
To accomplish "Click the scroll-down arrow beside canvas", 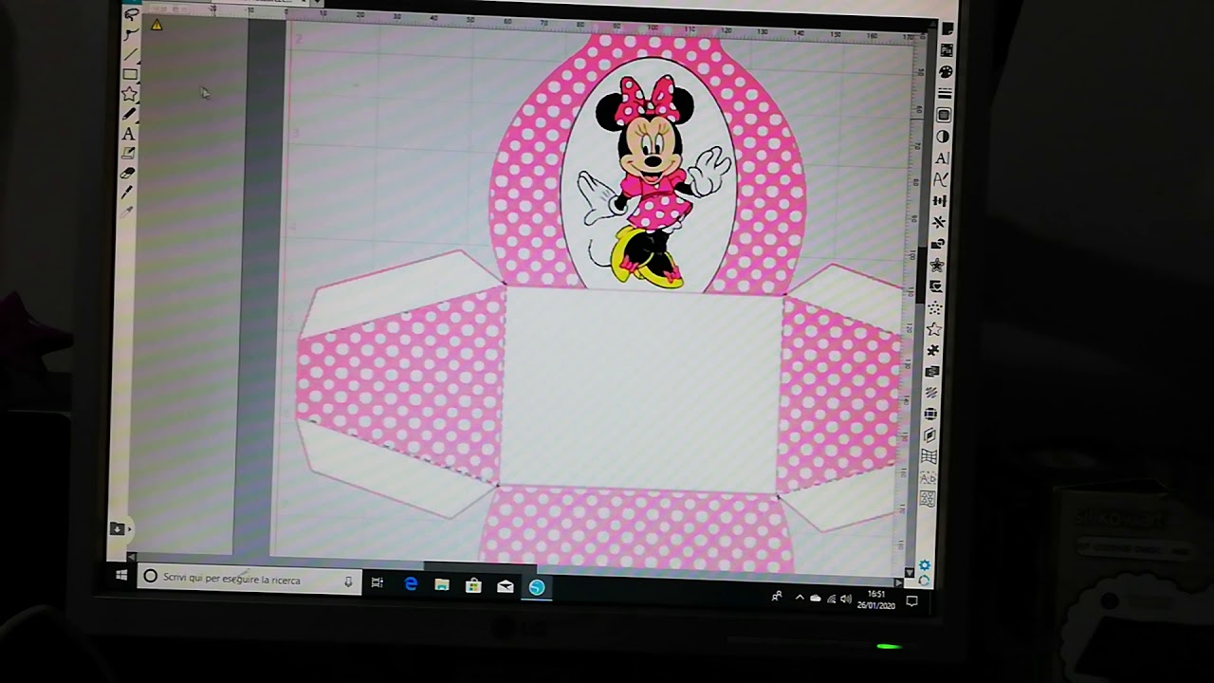I will (910, 573).
